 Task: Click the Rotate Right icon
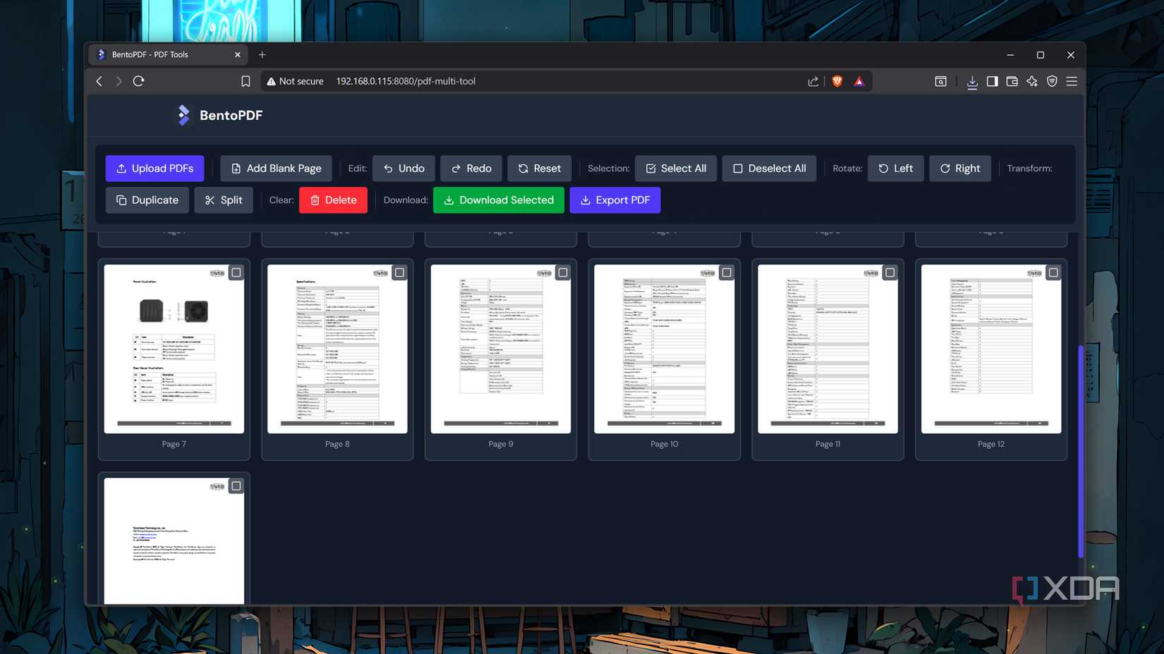[x=945, y=168]
